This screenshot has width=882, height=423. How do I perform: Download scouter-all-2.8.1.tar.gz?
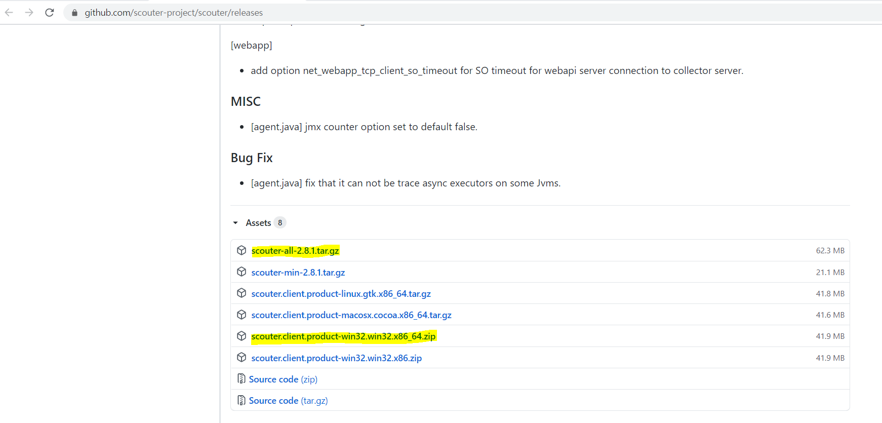295,251
